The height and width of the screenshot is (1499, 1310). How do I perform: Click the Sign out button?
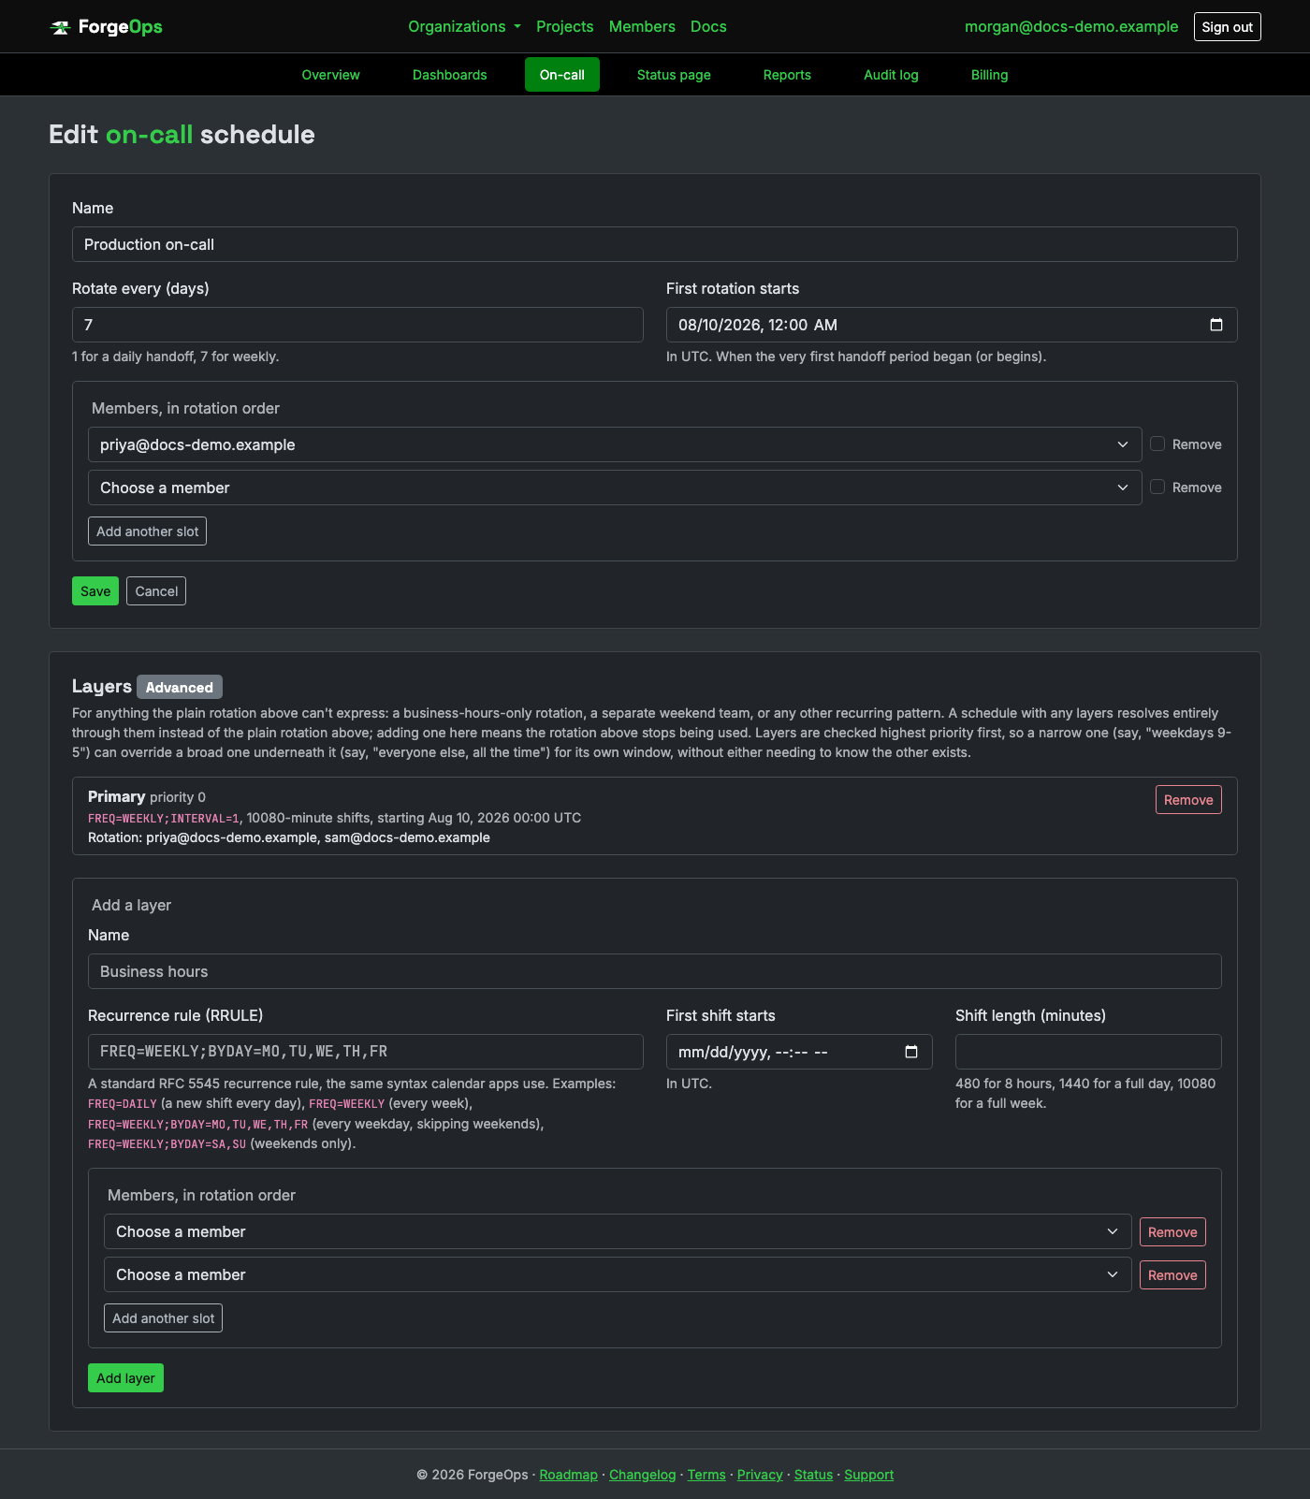coord(1227,27)
